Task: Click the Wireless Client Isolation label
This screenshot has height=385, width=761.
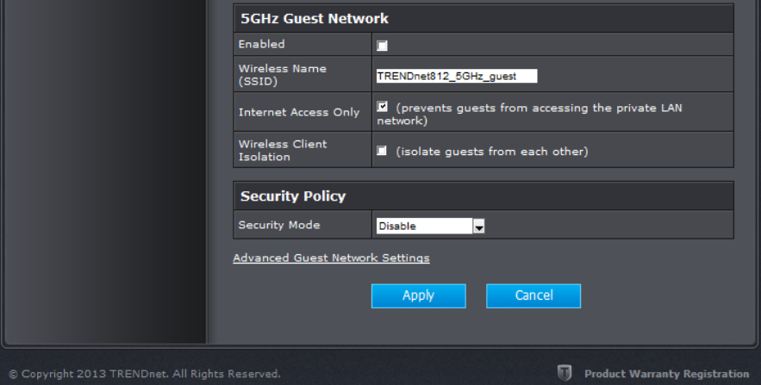Action: click(283, 151)
